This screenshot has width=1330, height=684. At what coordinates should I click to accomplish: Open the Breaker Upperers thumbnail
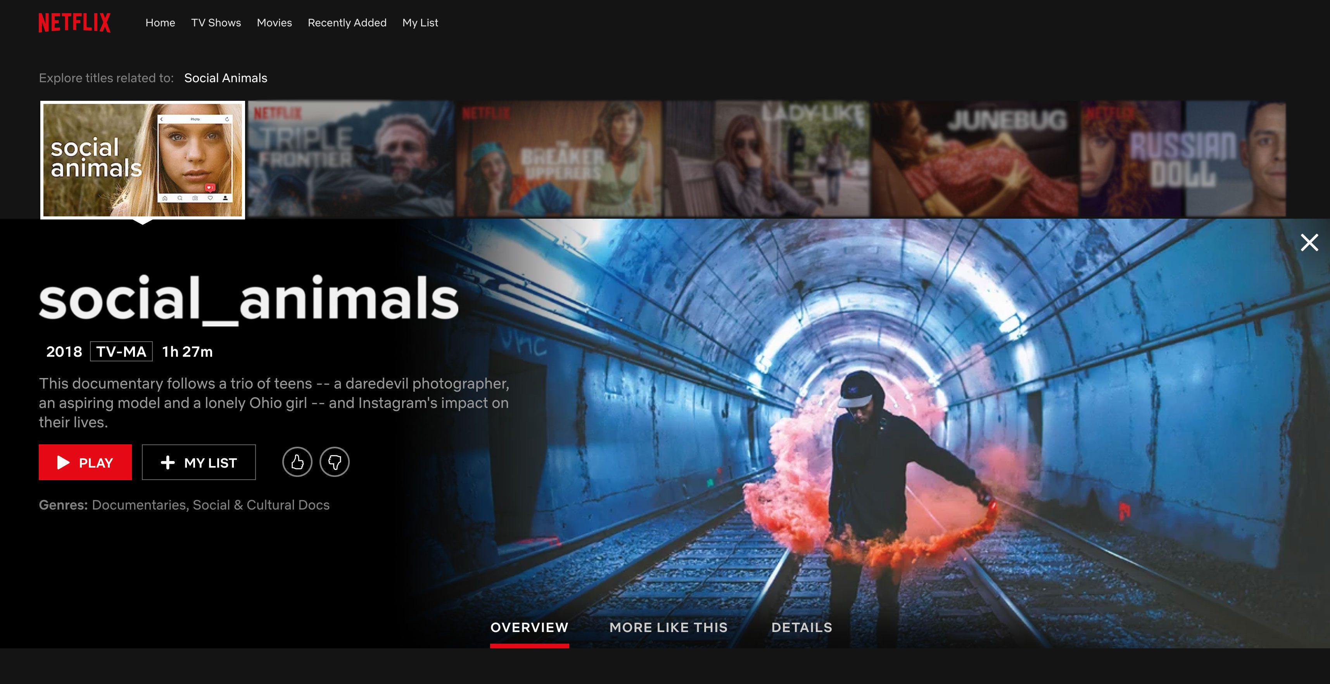coord(559,159)
